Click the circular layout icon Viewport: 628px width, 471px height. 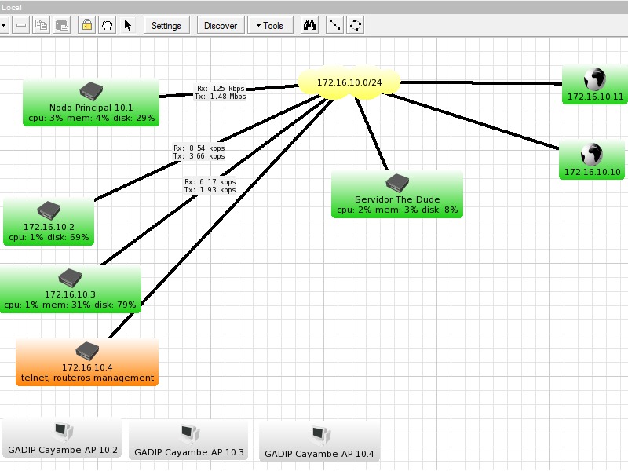[356, 25]
